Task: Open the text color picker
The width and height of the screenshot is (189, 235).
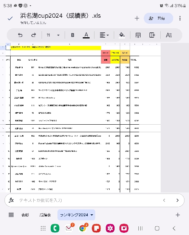Action: pos(86,35)
